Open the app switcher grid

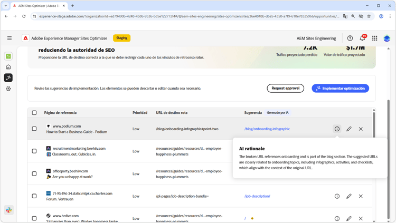point(374,38)
